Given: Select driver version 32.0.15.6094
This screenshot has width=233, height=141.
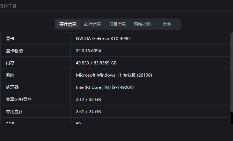Looking at the screenshot, I should [88, 51].
